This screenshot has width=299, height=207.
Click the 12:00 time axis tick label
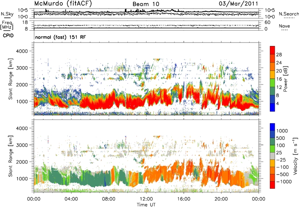146,199
